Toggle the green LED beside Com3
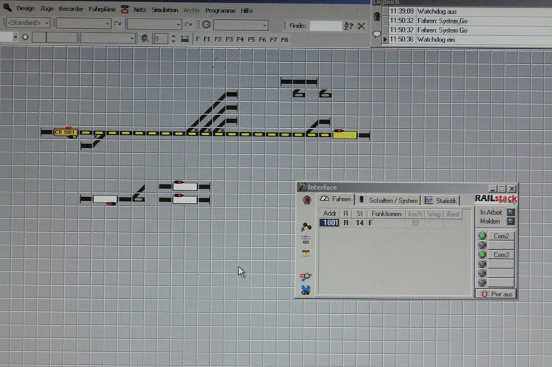552x367 pixels. click(483, 255)
